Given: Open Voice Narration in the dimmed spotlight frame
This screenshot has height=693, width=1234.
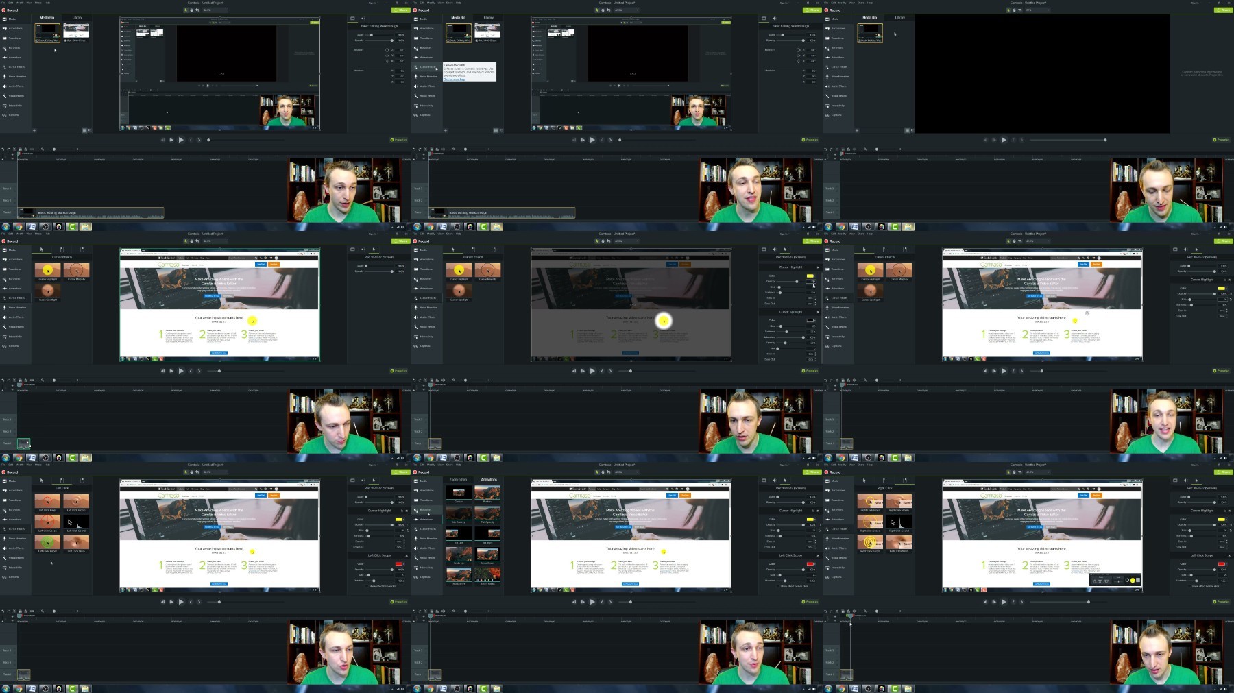Looking at the screenshot, I should [427, 308].
